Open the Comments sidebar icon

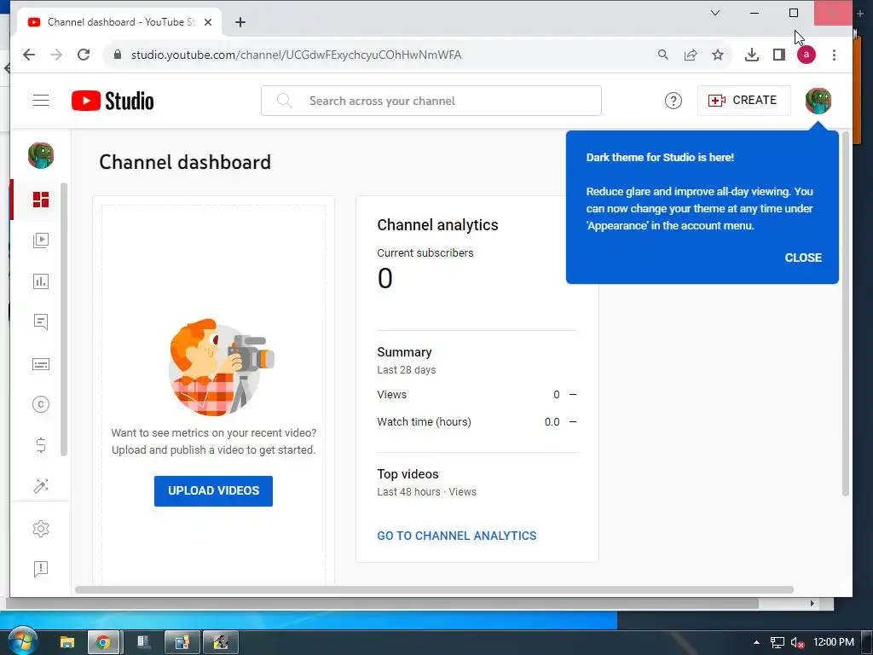click(41, 322)
